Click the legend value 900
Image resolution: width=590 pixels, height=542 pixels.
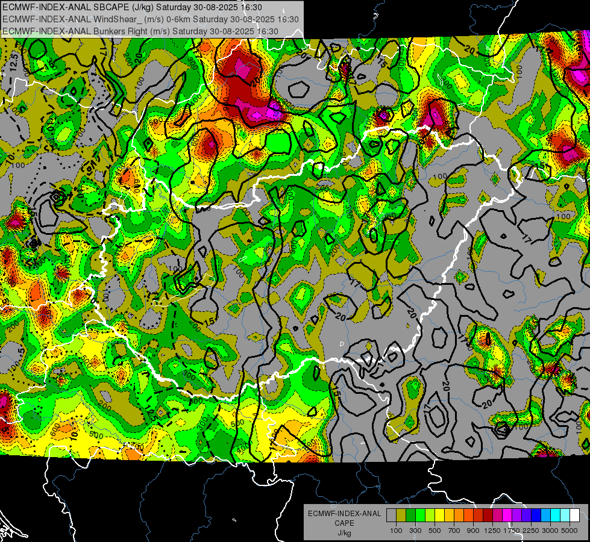point(473,531)
